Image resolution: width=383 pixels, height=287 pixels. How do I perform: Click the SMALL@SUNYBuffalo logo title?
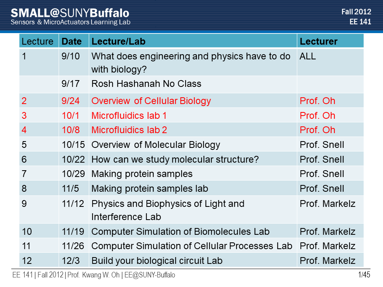70,13
